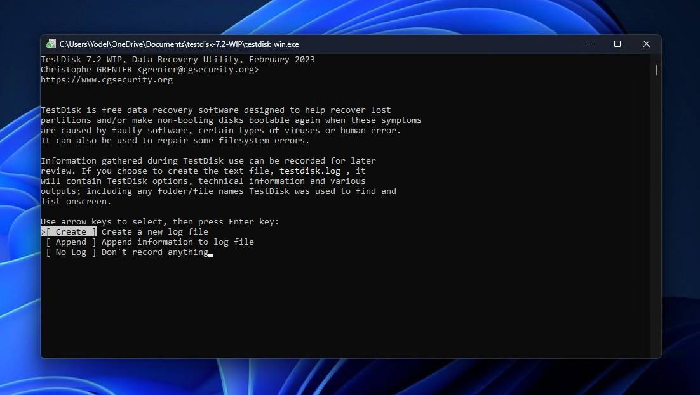This screenshot has height=395, width=700.
Task: Click the TestDisk app icon in title bar
Action: (x=51, y=44)
